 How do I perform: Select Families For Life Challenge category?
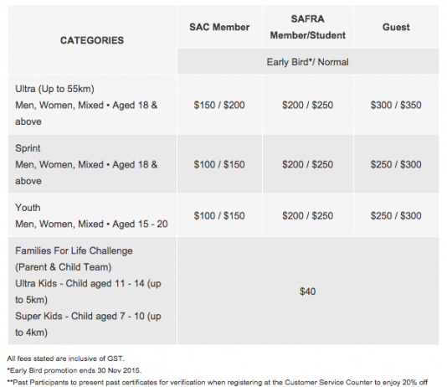(x=92, y=292)
